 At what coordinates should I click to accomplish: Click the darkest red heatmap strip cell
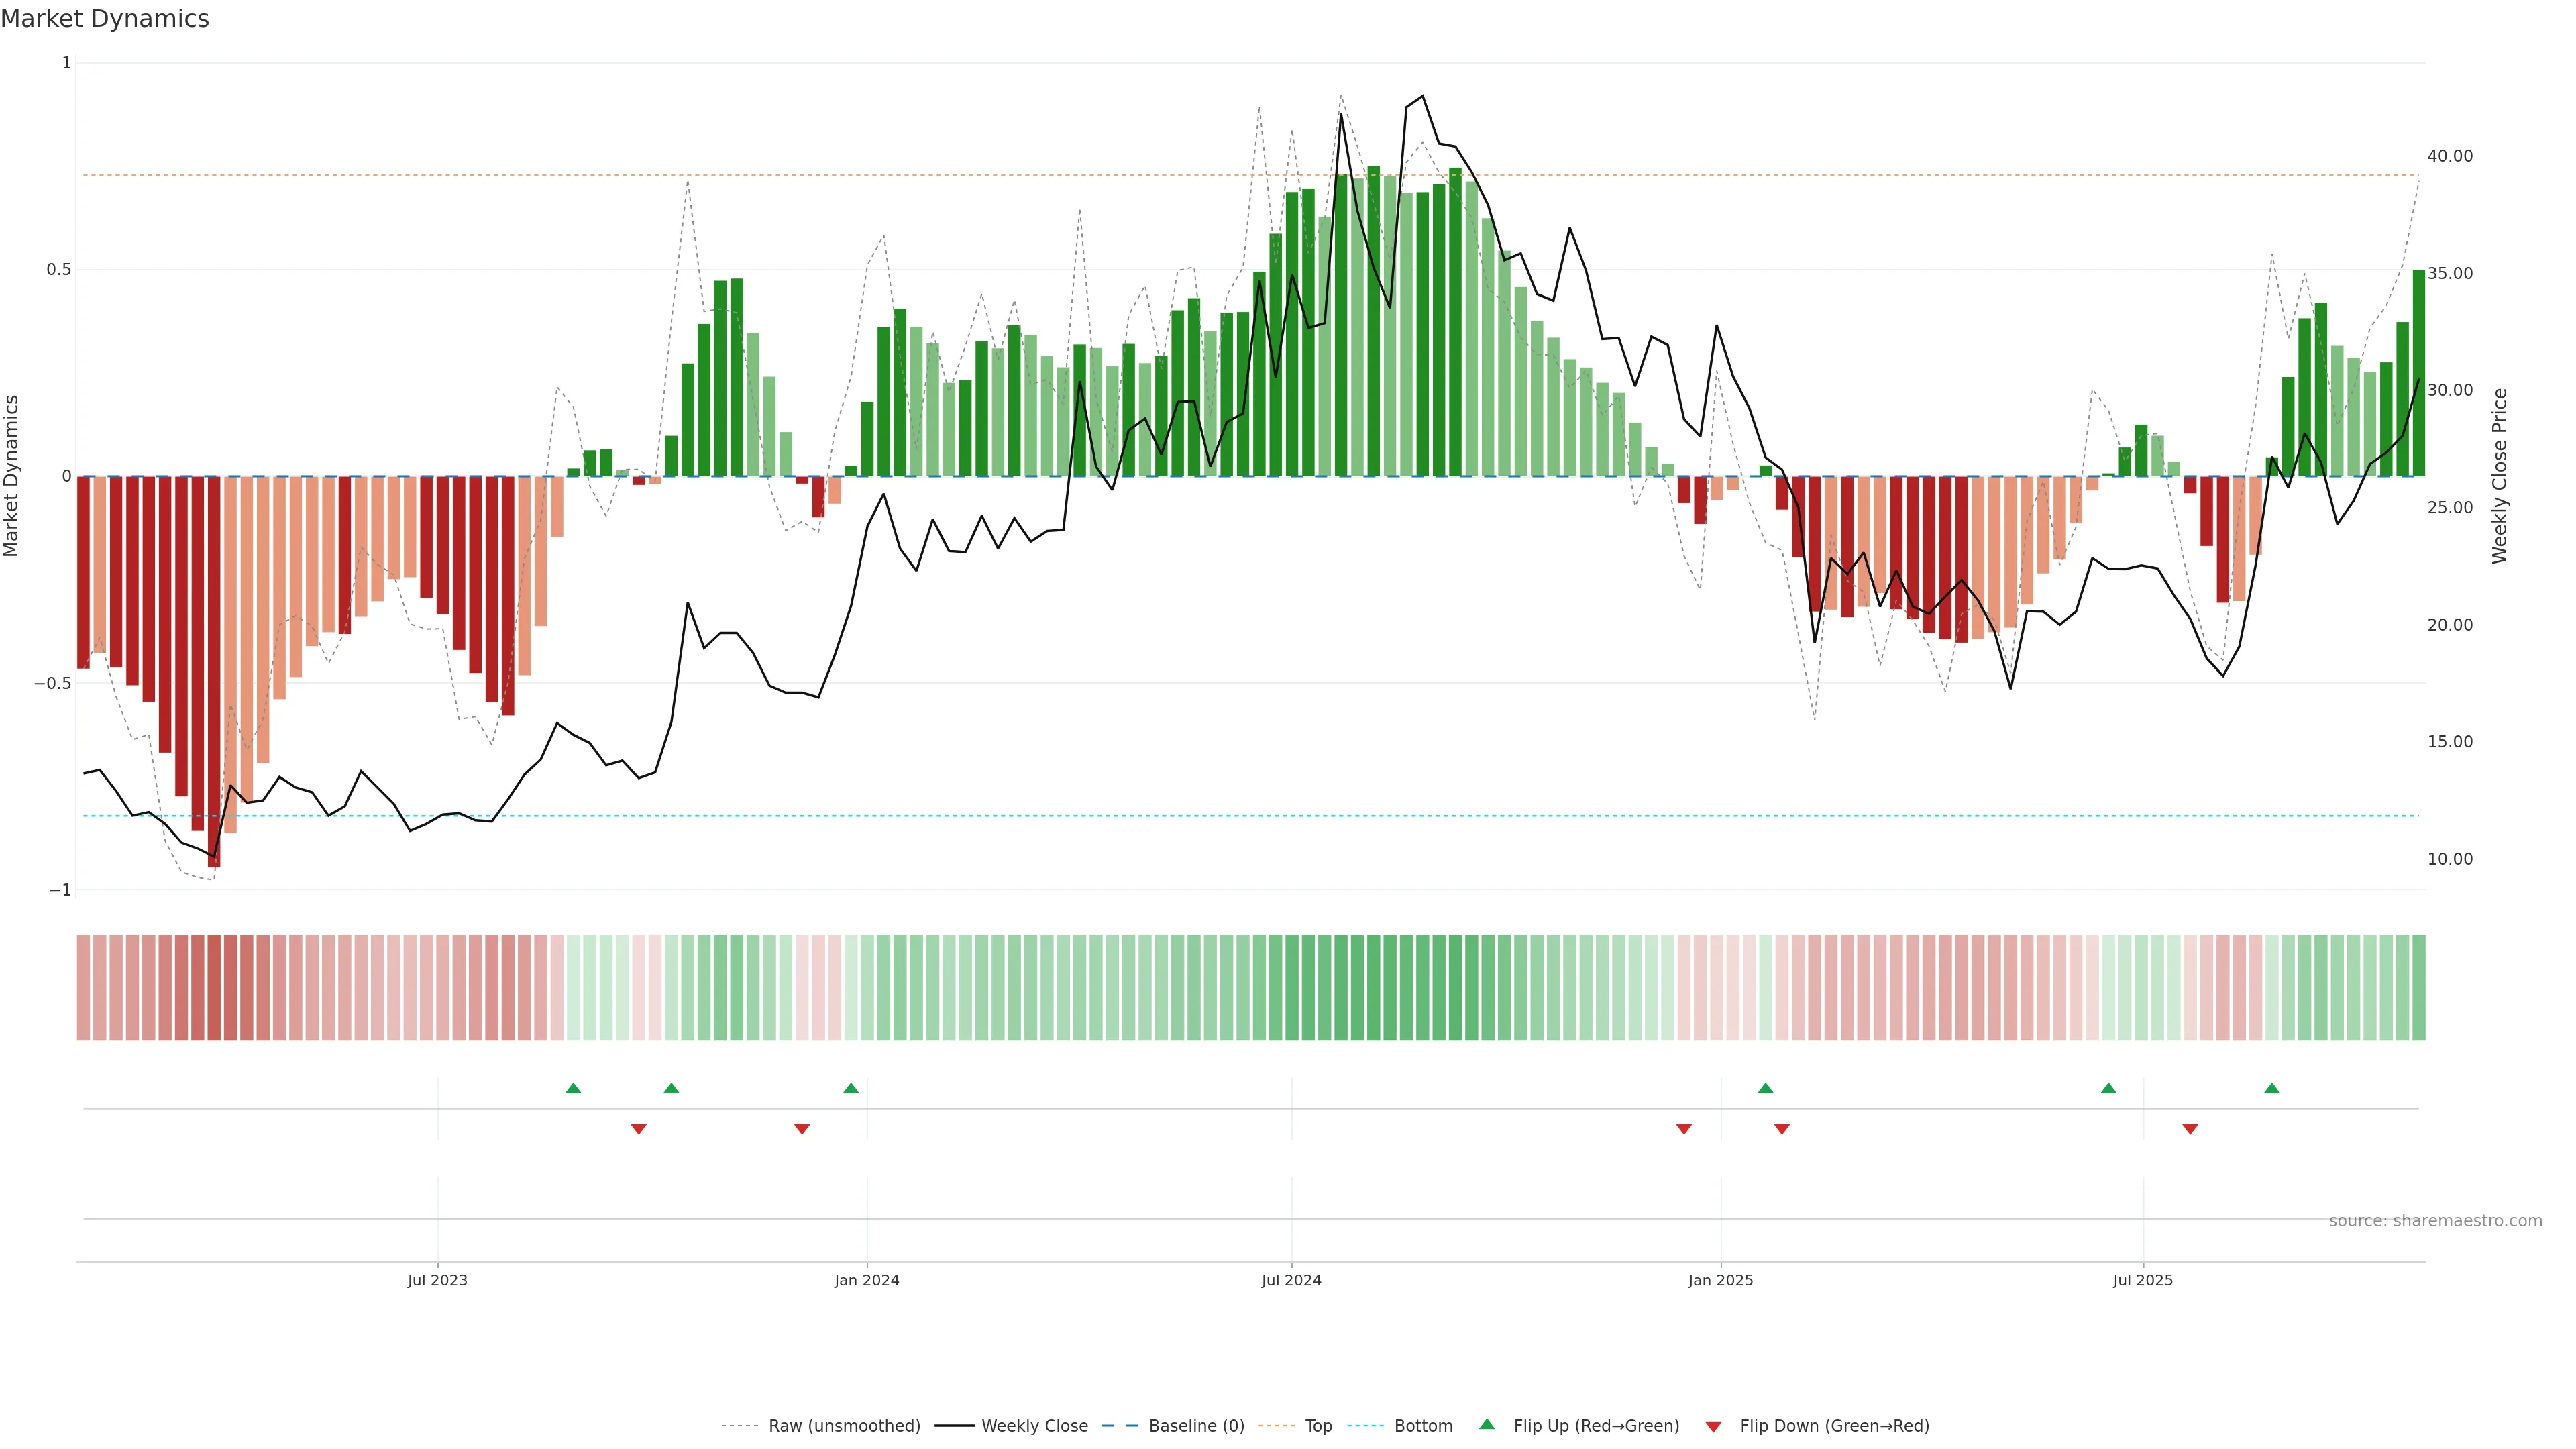214,987
